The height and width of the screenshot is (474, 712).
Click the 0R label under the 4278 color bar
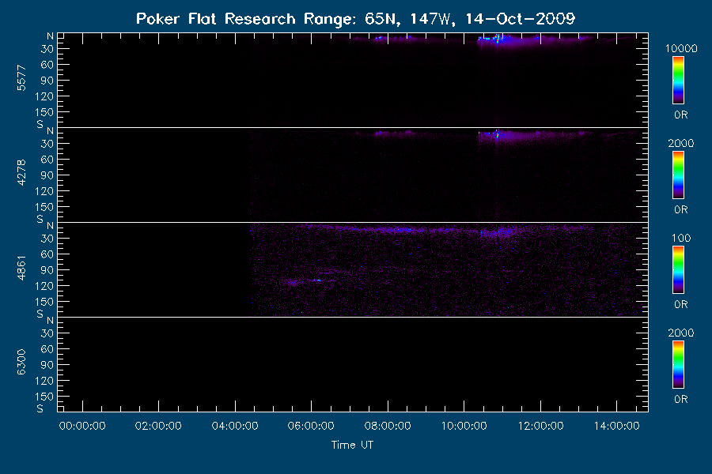click(x=680, y=209)
